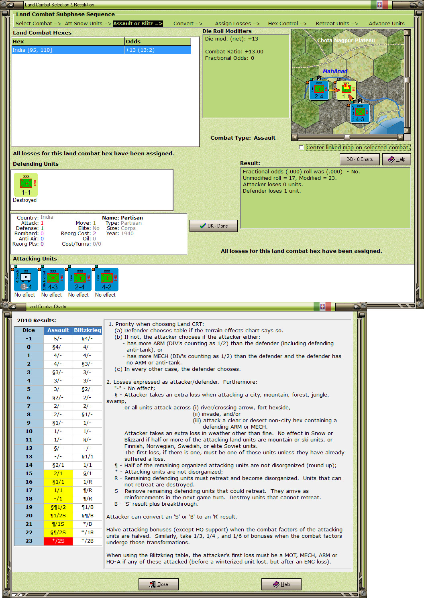Click the map's horizontal scrollbar thumb
This screenshot has height=598, width=424.
[347, 137]
